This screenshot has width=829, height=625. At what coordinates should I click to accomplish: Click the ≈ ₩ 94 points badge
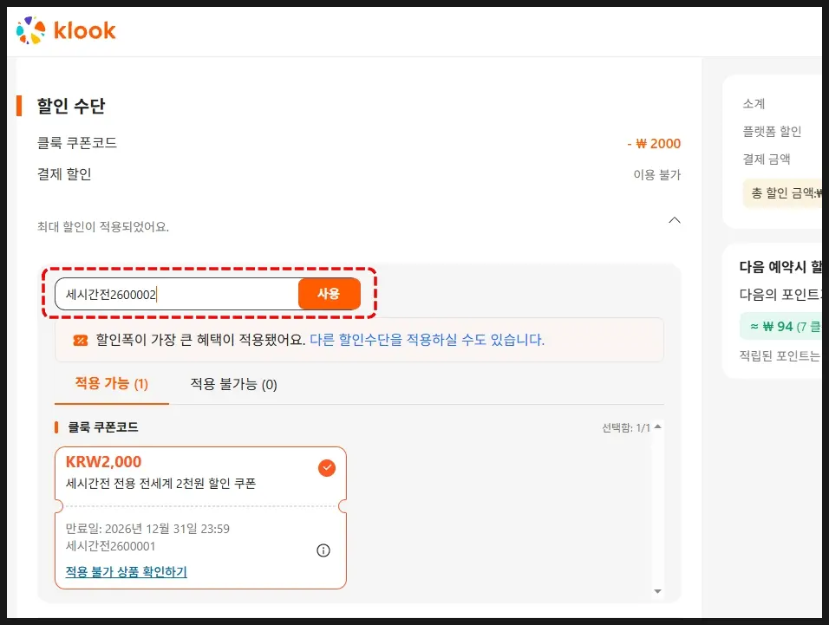point(781,327)
